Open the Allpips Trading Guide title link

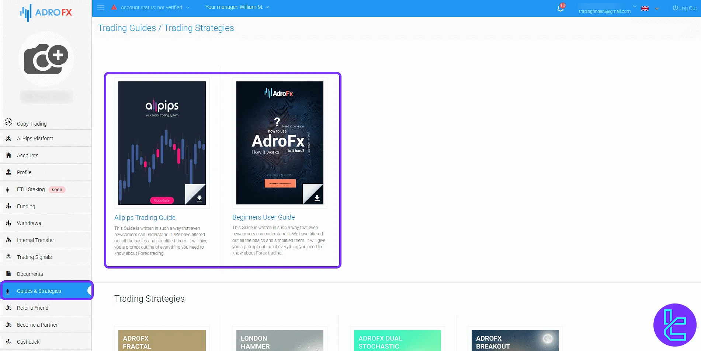145,218
